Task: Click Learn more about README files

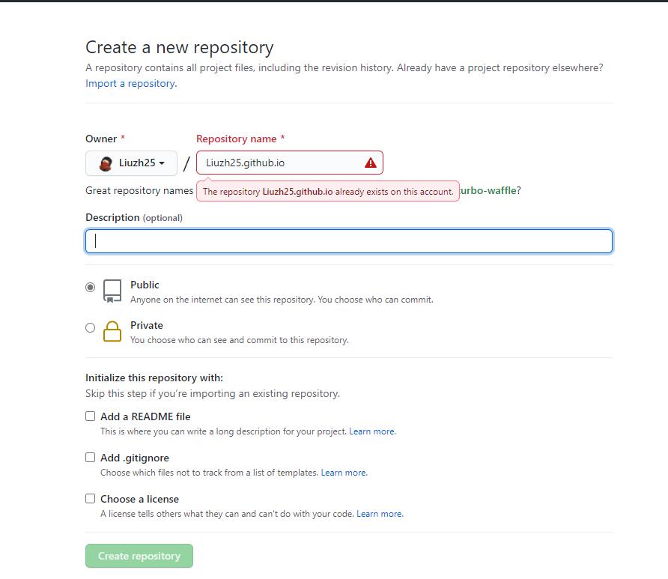Action: click(x=372, y=431)
